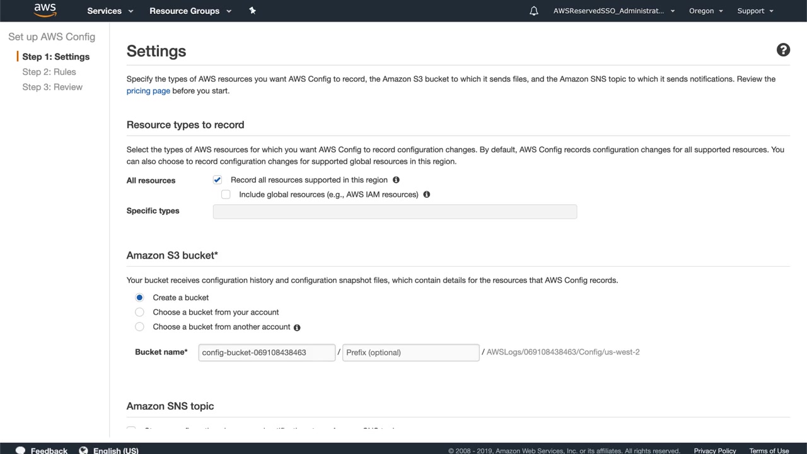Click the AWS logo home icon

click(x=45, y=11)
